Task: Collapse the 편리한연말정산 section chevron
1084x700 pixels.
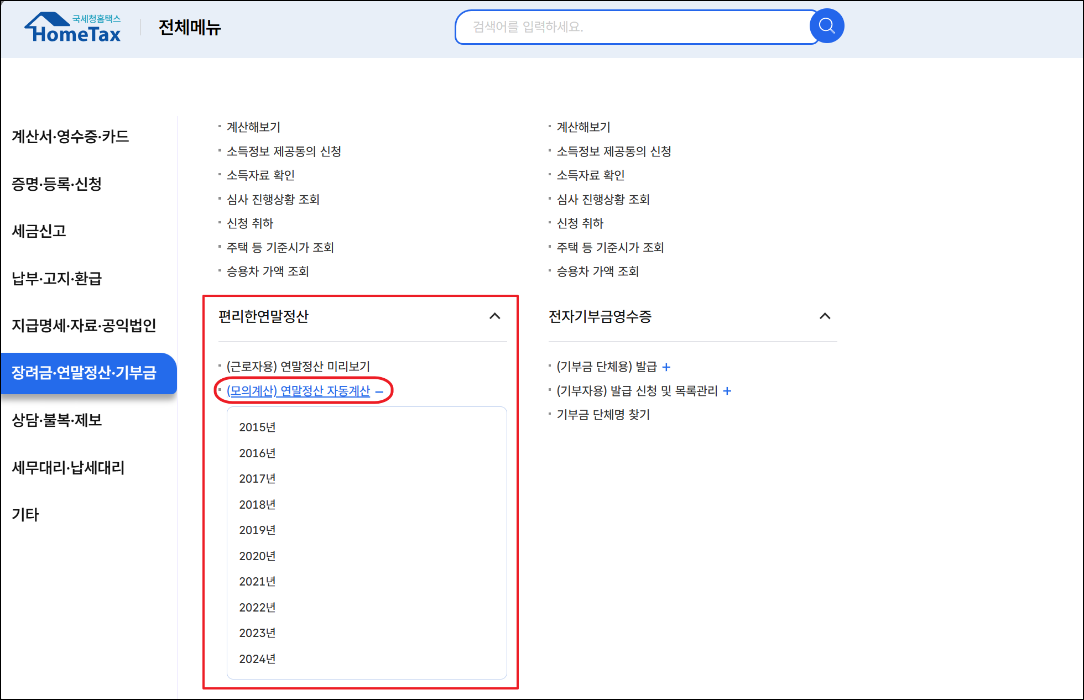Action: (x=494, y=316)
